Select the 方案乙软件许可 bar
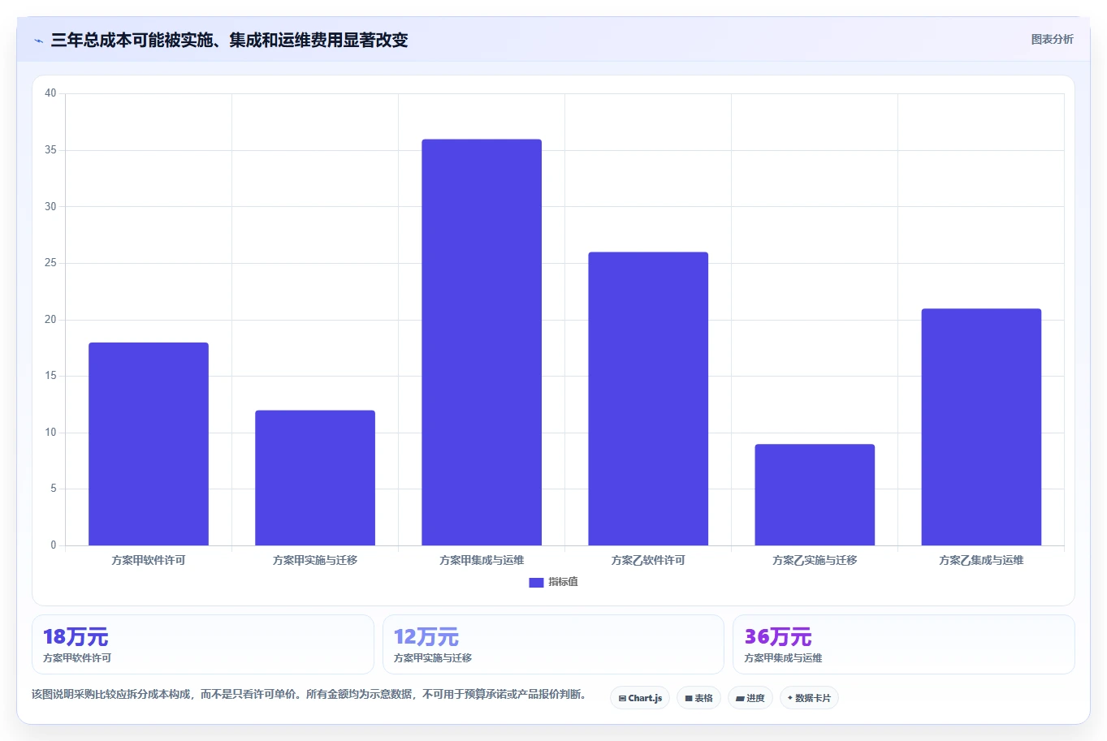The width and height of the screenshot is (1107, 741). click(648, 399)
